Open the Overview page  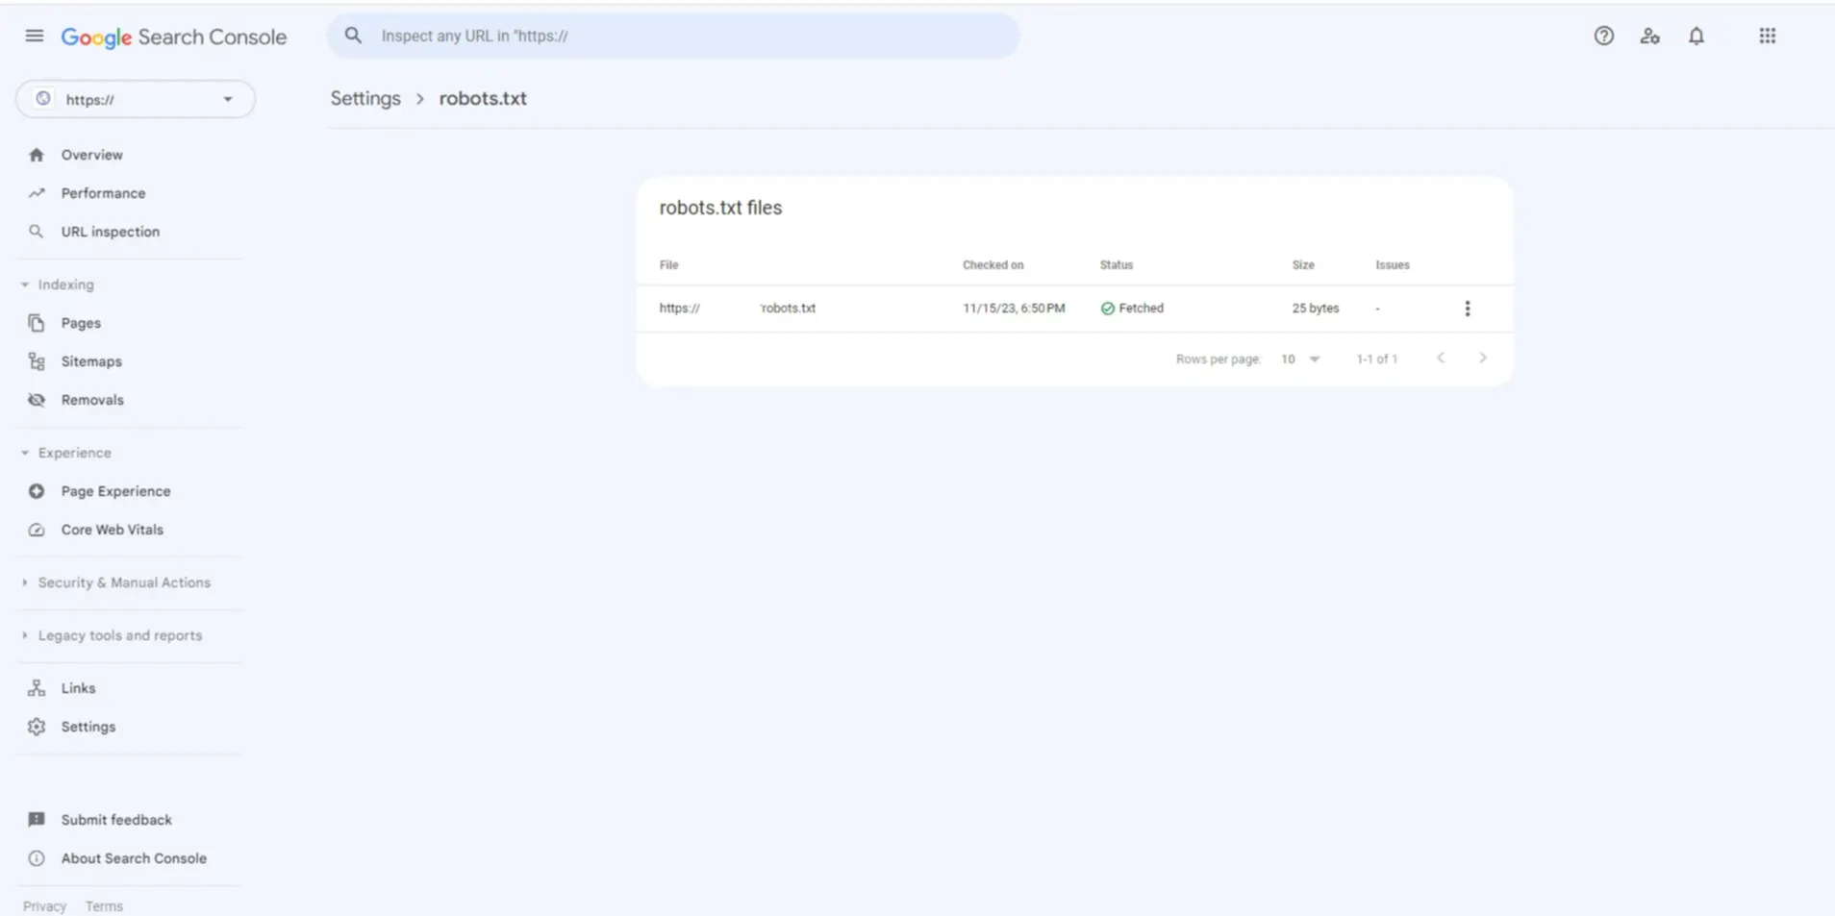point(91,155)
